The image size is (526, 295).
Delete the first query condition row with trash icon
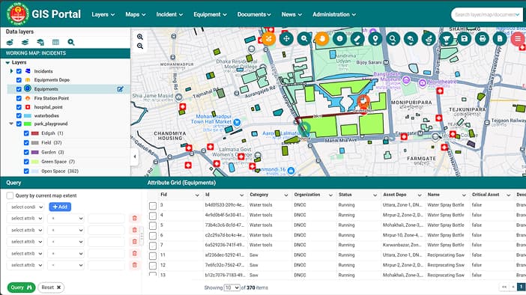[x=135, y=218]
